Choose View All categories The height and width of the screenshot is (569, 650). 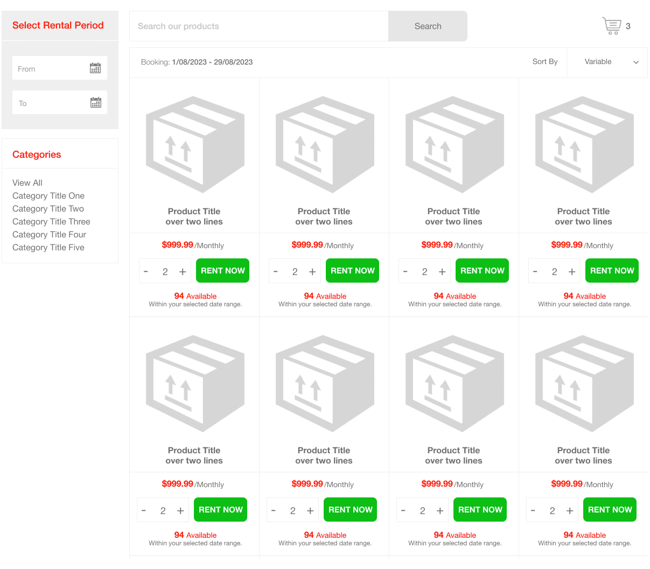pyautogui.click(x=27, y=183)
